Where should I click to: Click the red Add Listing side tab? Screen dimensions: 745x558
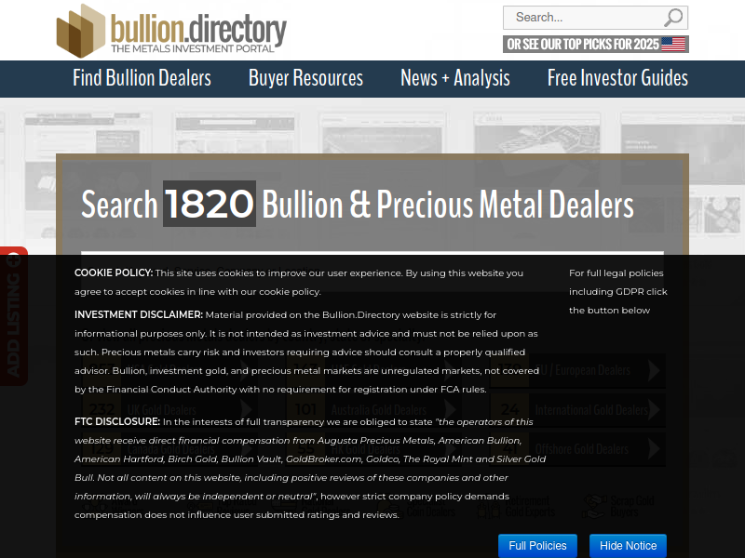pyautogui.click(x=13, y=316)
